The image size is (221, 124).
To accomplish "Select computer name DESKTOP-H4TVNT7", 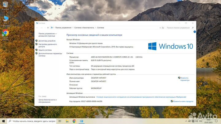I will click(99, 78).
